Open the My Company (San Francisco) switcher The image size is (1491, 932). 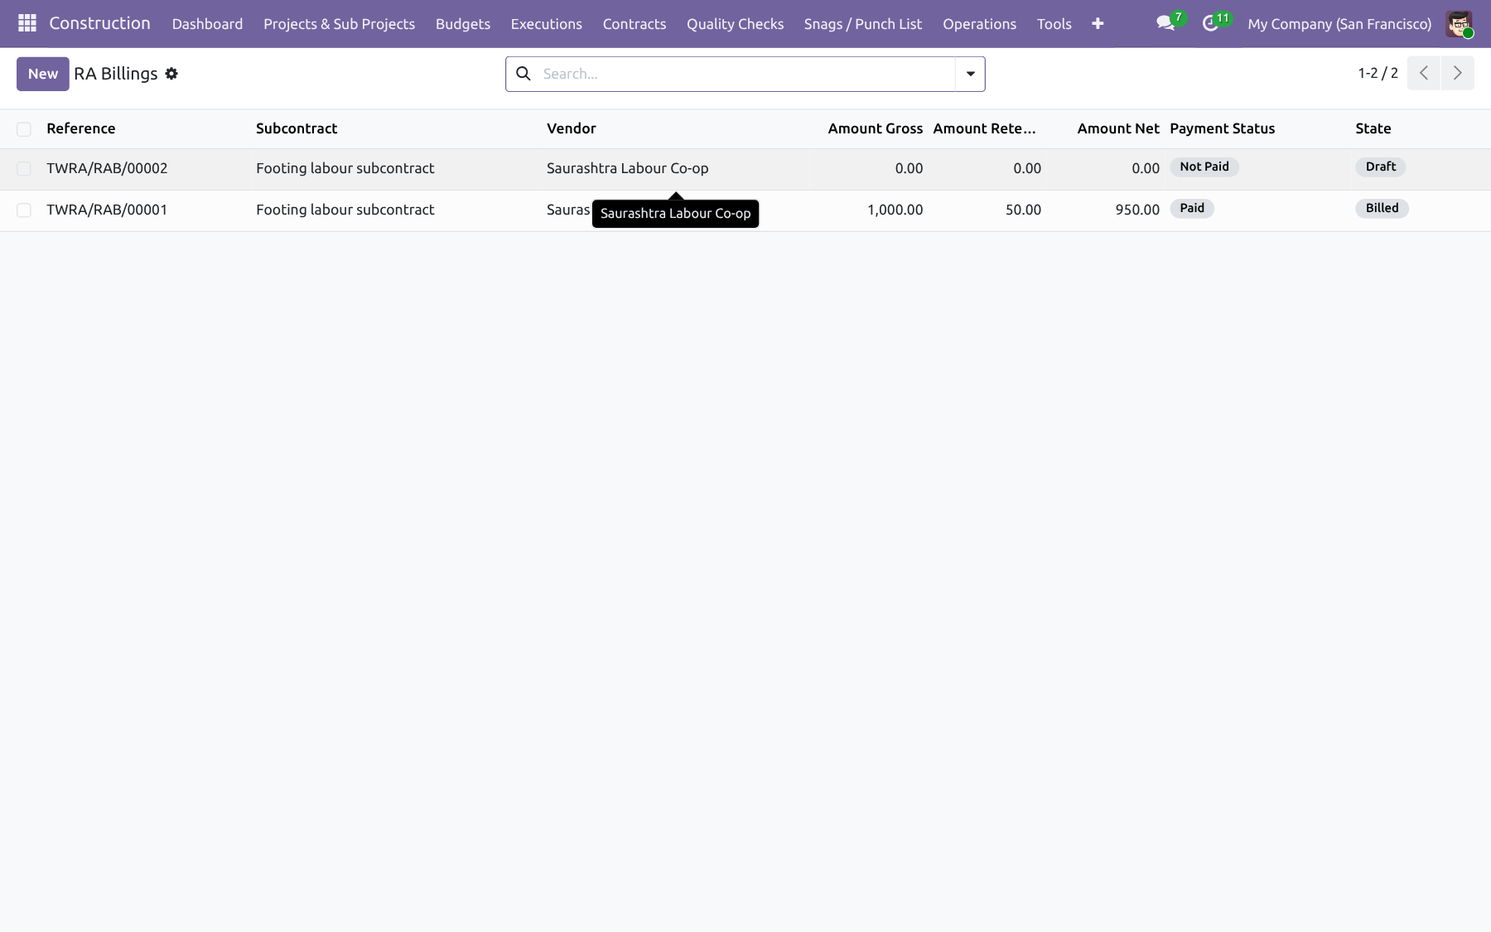[1339, 24]
